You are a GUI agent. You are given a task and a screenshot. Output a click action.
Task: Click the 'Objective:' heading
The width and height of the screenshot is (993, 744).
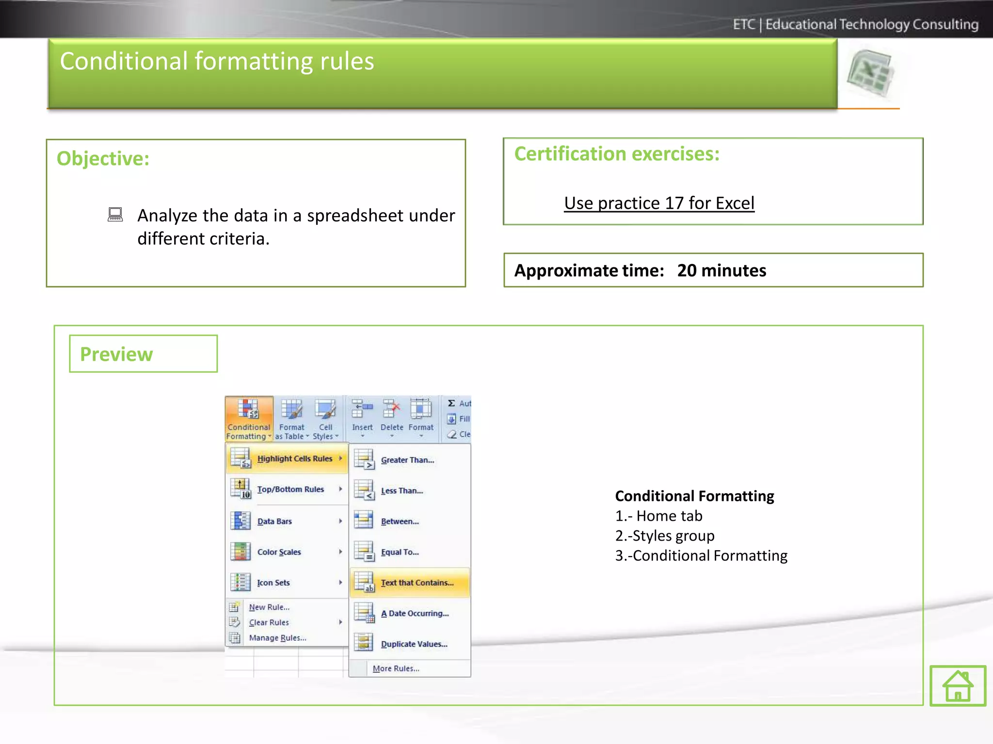(103, 158)
